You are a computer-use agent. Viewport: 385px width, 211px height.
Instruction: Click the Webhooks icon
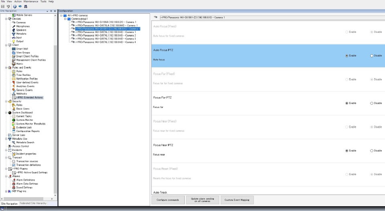14,93
